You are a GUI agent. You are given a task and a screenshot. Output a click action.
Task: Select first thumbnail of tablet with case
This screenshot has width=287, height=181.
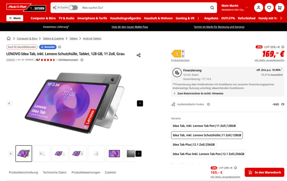pyautogui.click(x=24, y=153)
